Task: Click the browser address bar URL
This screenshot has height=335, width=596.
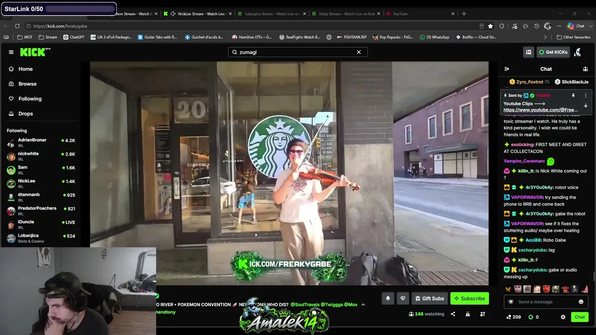Action: [x=60, y=26]
